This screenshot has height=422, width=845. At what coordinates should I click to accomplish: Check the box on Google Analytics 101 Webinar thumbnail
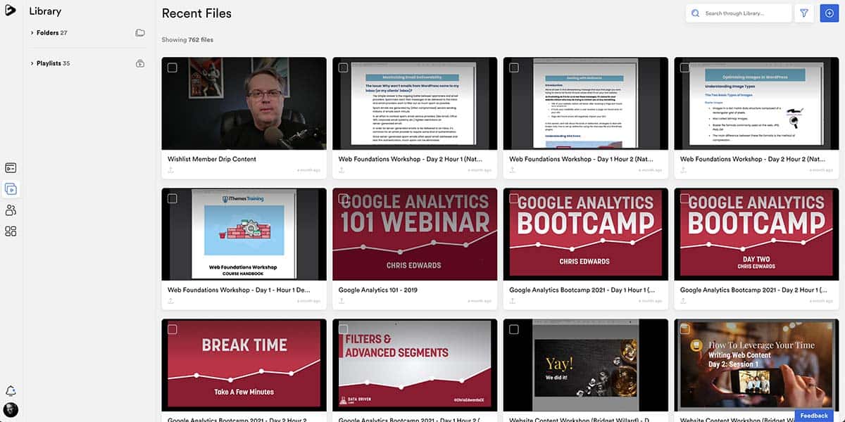tap(343, 198)
